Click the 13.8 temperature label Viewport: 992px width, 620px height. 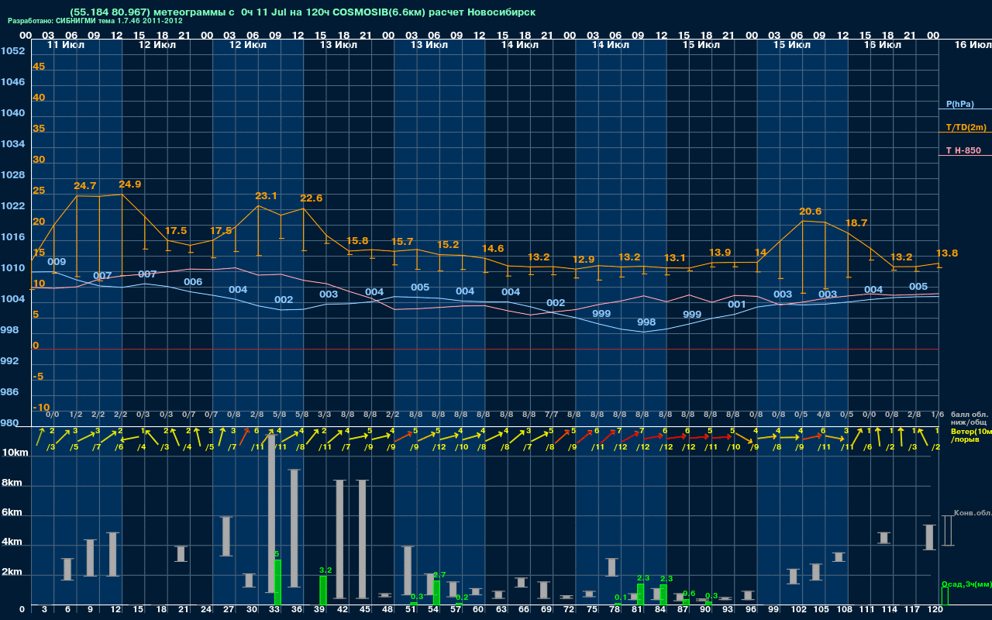947,253
